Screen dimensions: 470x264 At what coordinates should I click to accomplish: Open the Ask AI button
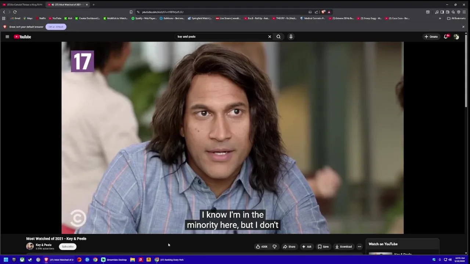tap(307, 247)
